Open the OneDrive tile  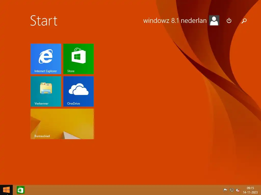79,91
